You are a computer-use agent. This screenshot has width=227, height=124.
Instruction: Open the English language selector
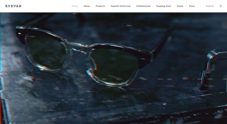pyautogui.click(x=210, y=6)
